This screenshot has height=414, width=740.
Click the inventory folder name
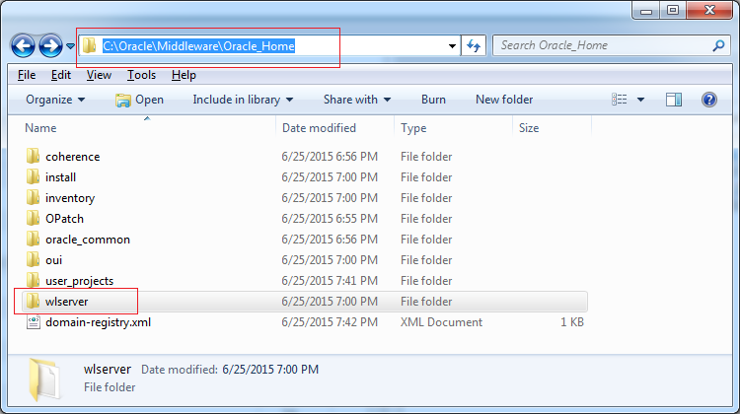(x=70, y=198)
